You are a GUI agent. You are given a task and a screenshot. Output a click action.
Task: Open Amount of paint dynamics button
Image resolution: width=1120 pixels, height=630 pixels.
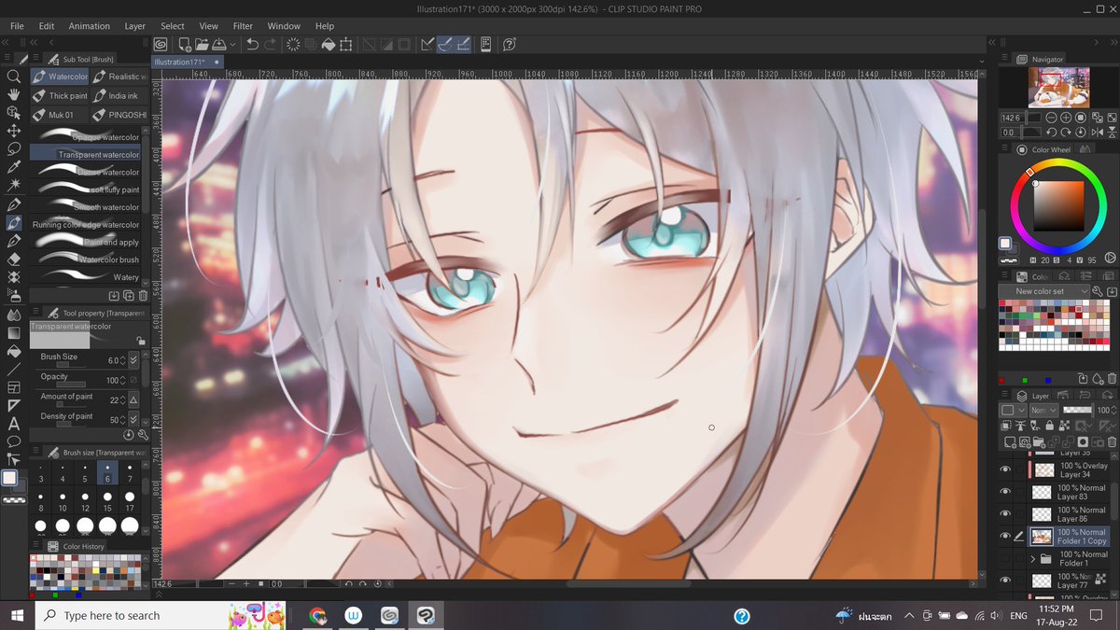tap(133, 399)
